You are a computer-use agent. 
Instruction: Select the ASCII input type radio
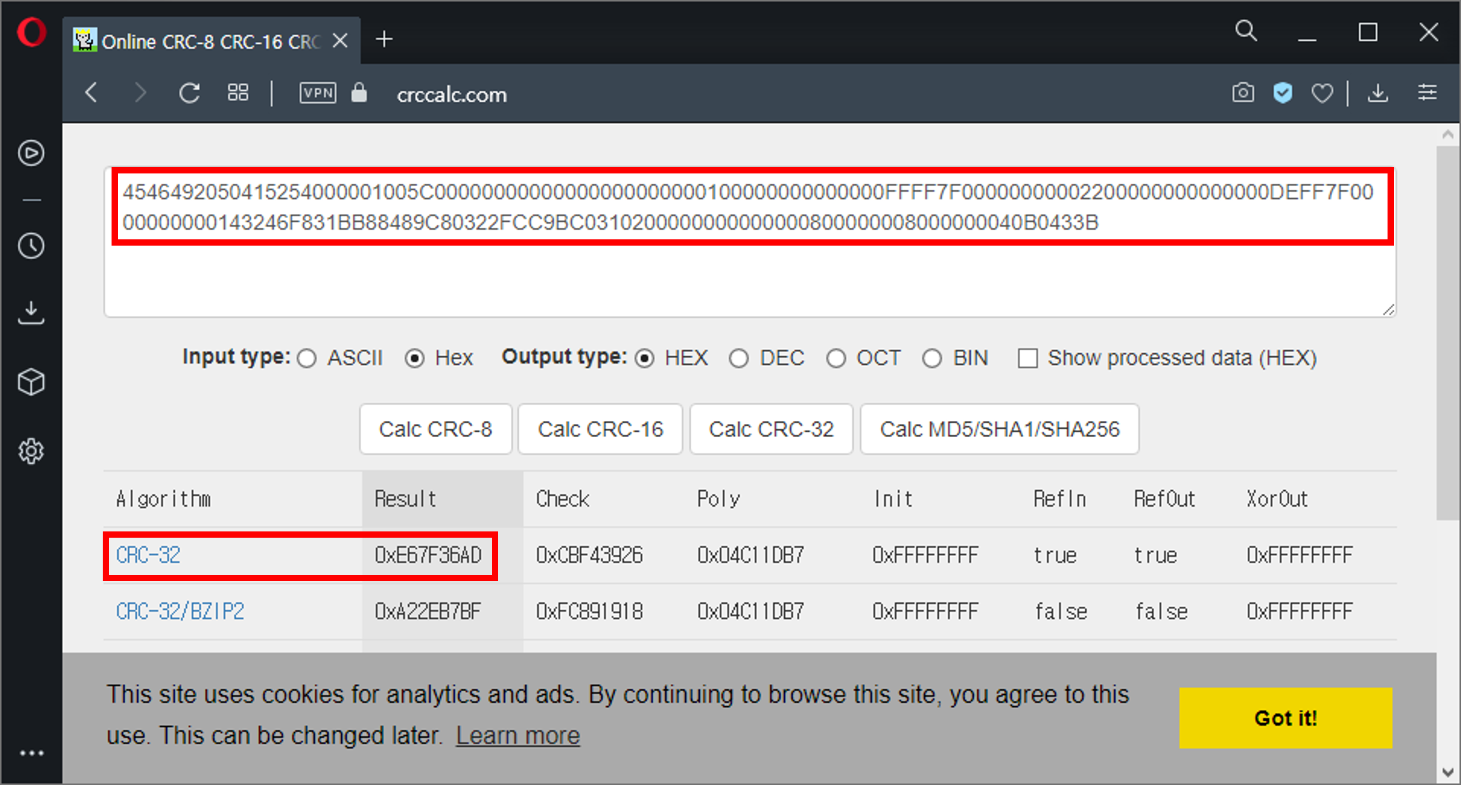[x=307, y=358]
